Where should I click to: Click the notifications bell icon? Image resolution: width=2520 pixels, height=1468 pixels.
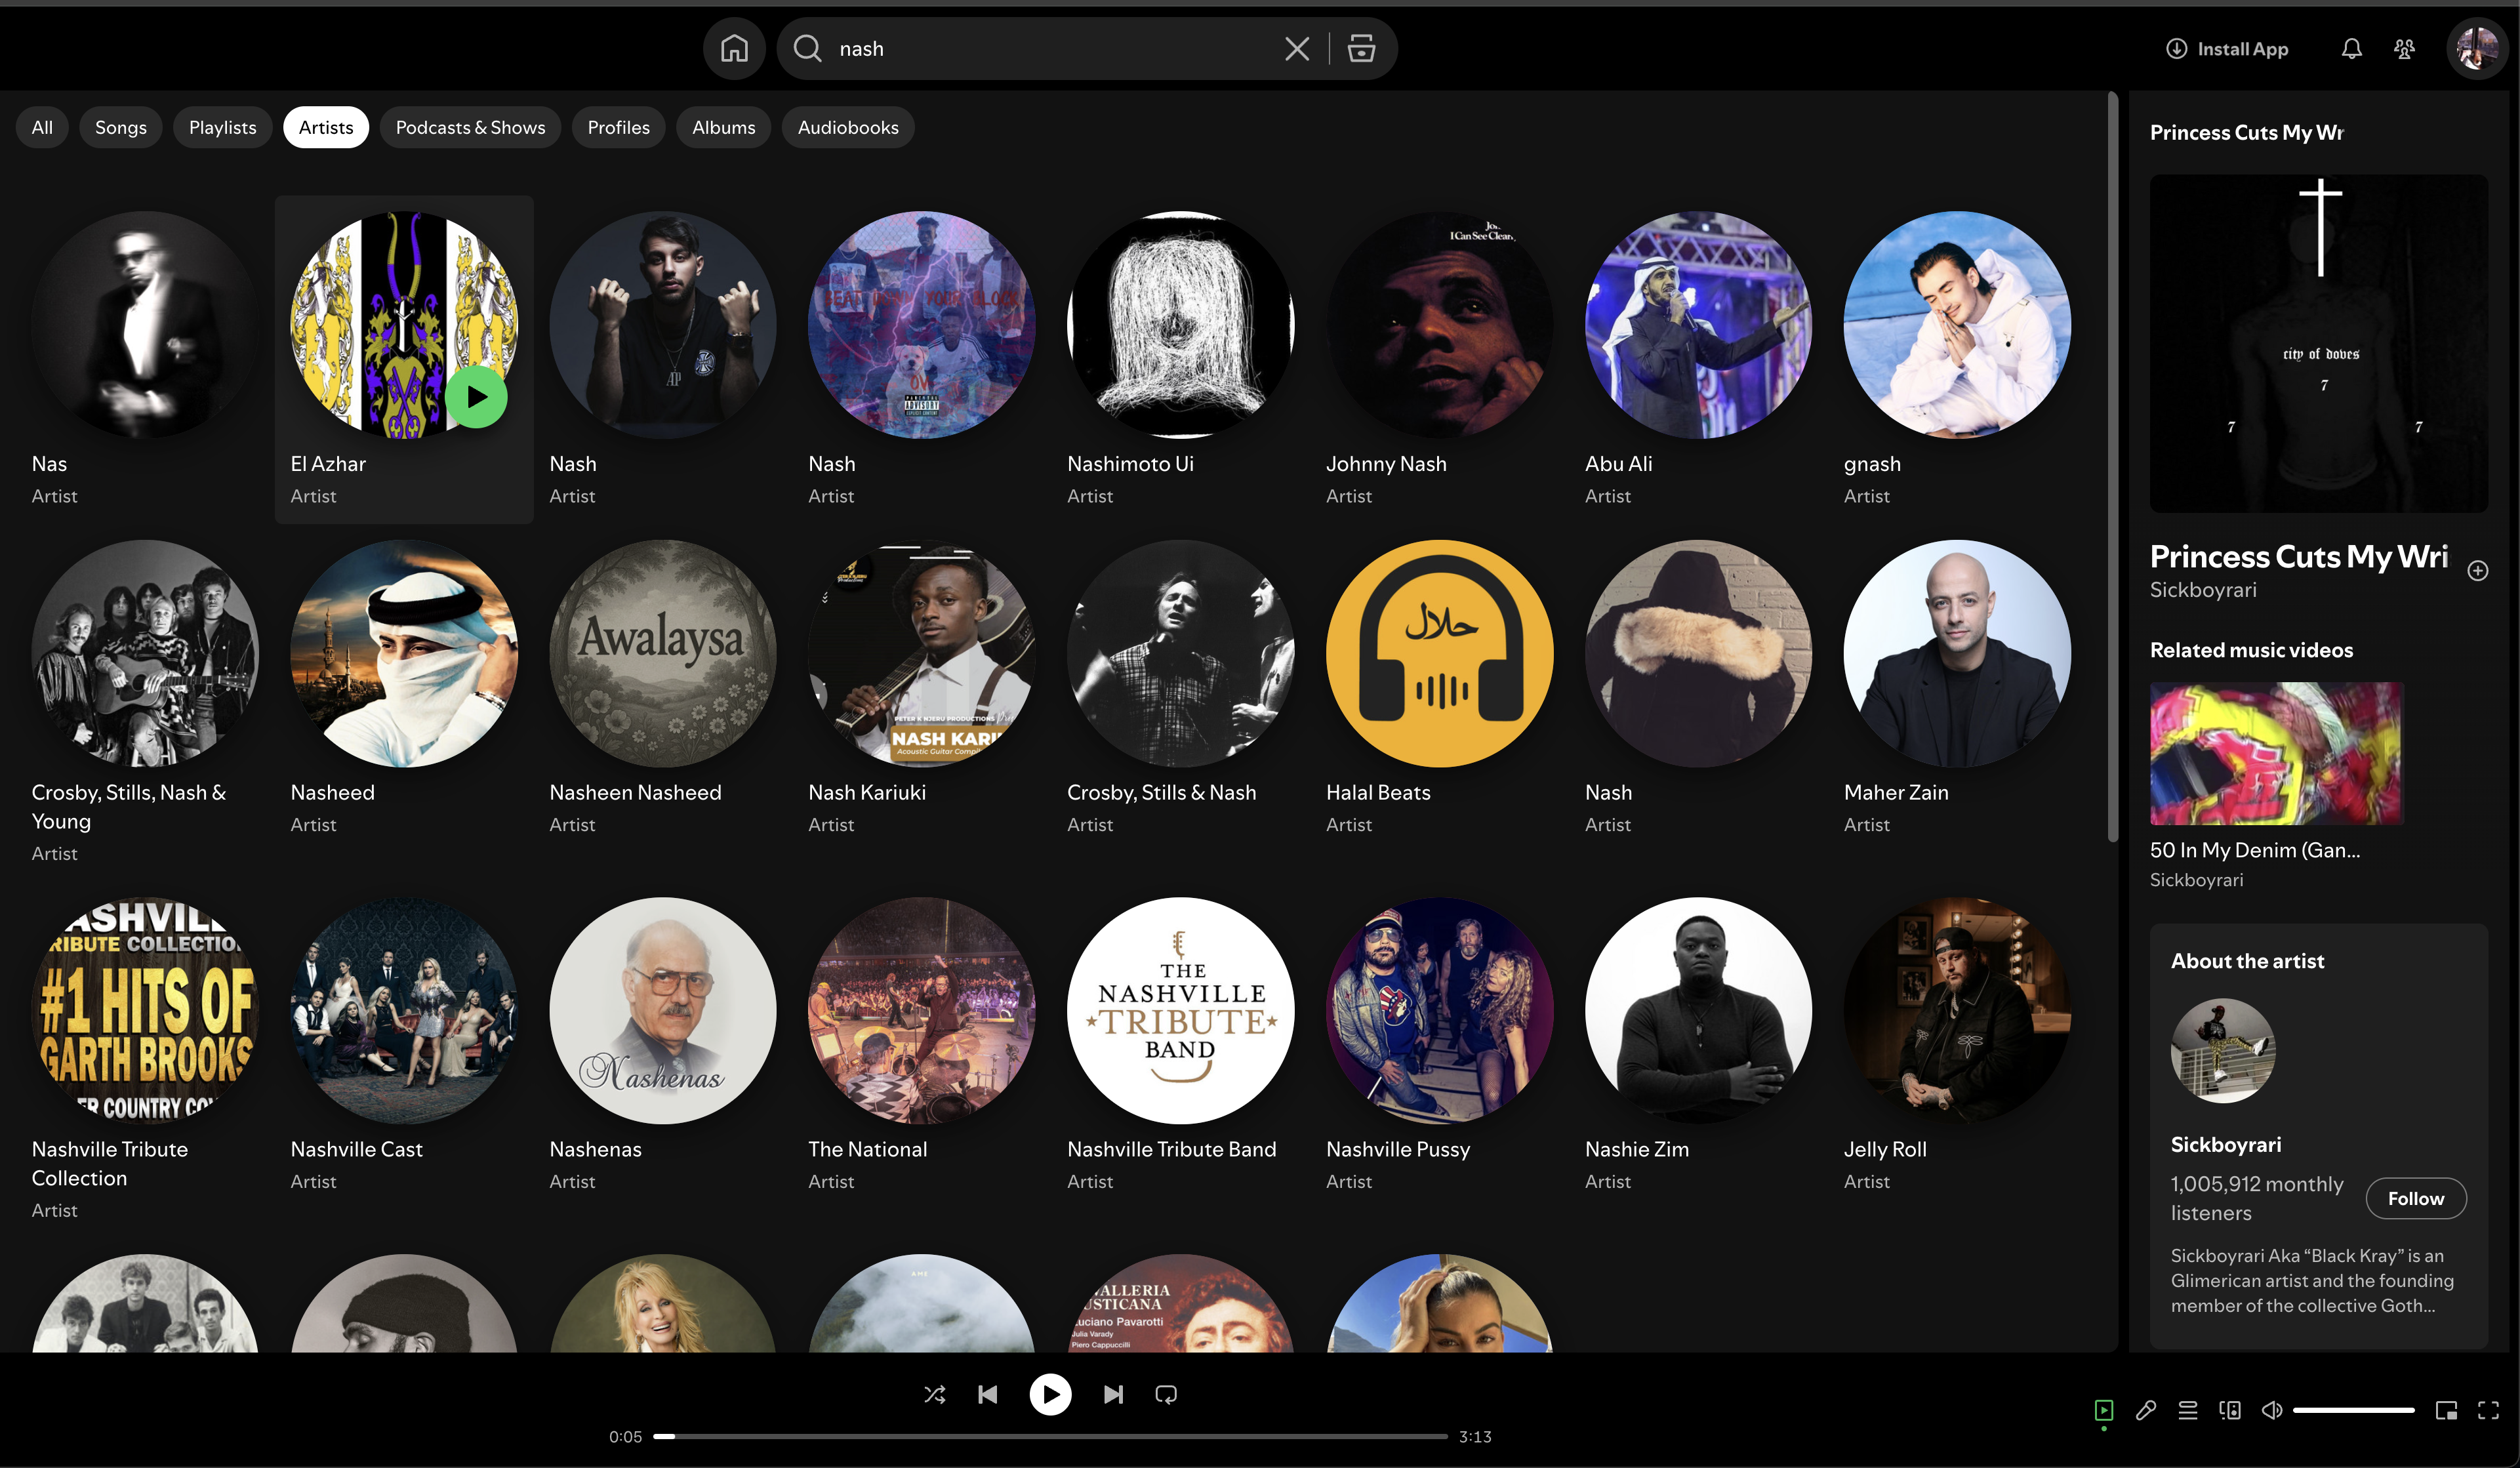point(2351,49)
